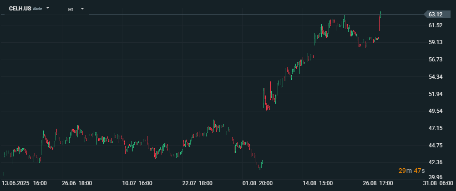Click the 39.96 bottom price label

click(436, 177)
